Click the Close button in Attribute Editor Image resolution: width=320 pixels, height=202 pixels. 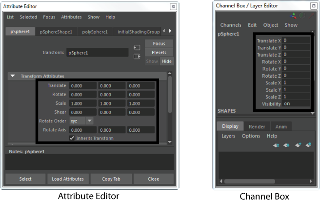154,179
